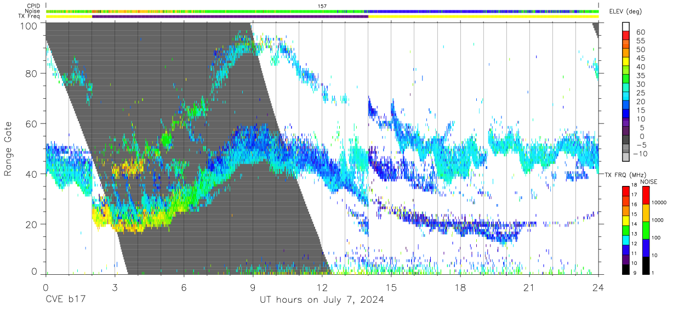Image resolution: width=673 pixels, height=311 pixels.
Task: Click the 14 value on the TX FRQ legend
Action: click(x=634, y=224)
